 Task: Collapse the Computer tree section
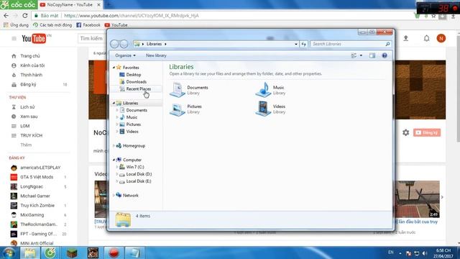[114, 160]
